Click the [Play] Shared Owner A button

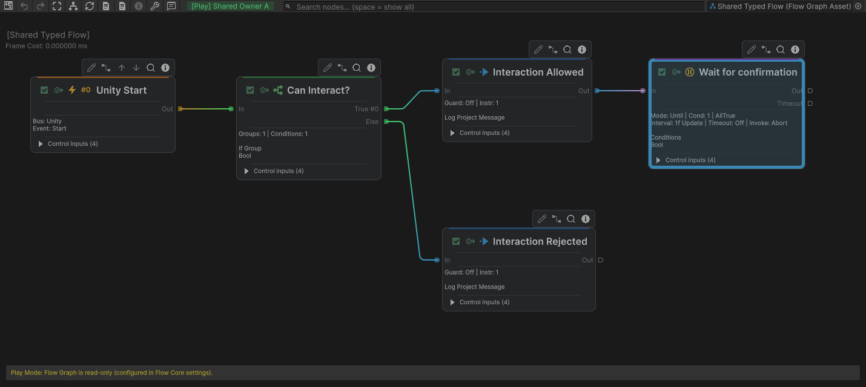(231, 6)
